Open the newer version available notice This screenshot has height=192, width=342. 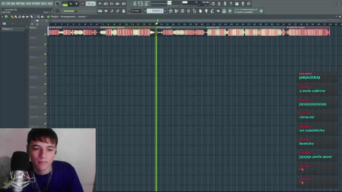click(246, 11)
